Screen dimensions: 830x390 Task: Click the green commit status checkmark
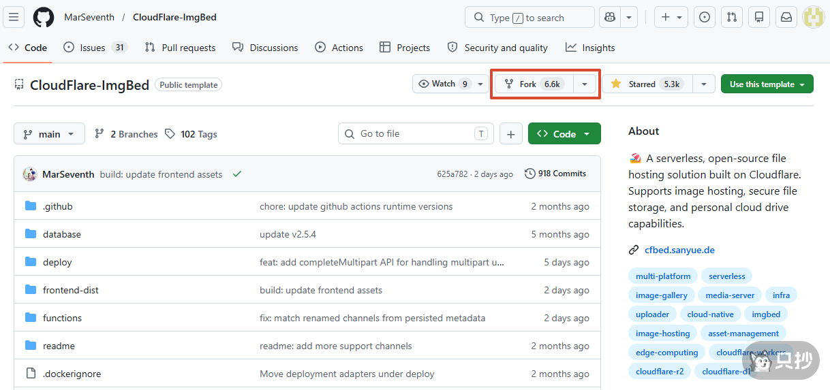237,174
